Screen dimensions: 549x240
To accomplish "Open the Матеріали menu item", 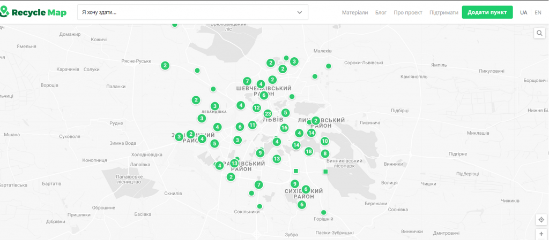I will [x=355, y=12].
